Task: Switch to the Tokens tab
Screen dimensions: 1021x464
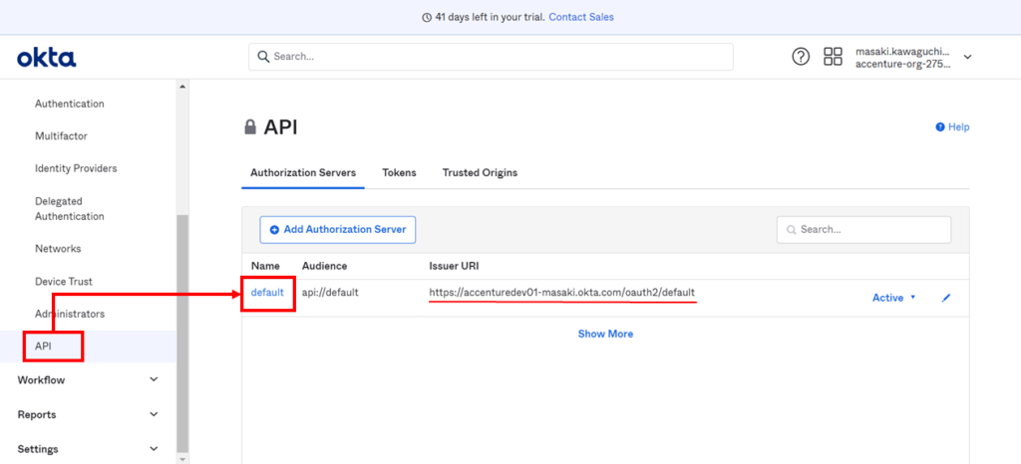Action: click(399, 172)
